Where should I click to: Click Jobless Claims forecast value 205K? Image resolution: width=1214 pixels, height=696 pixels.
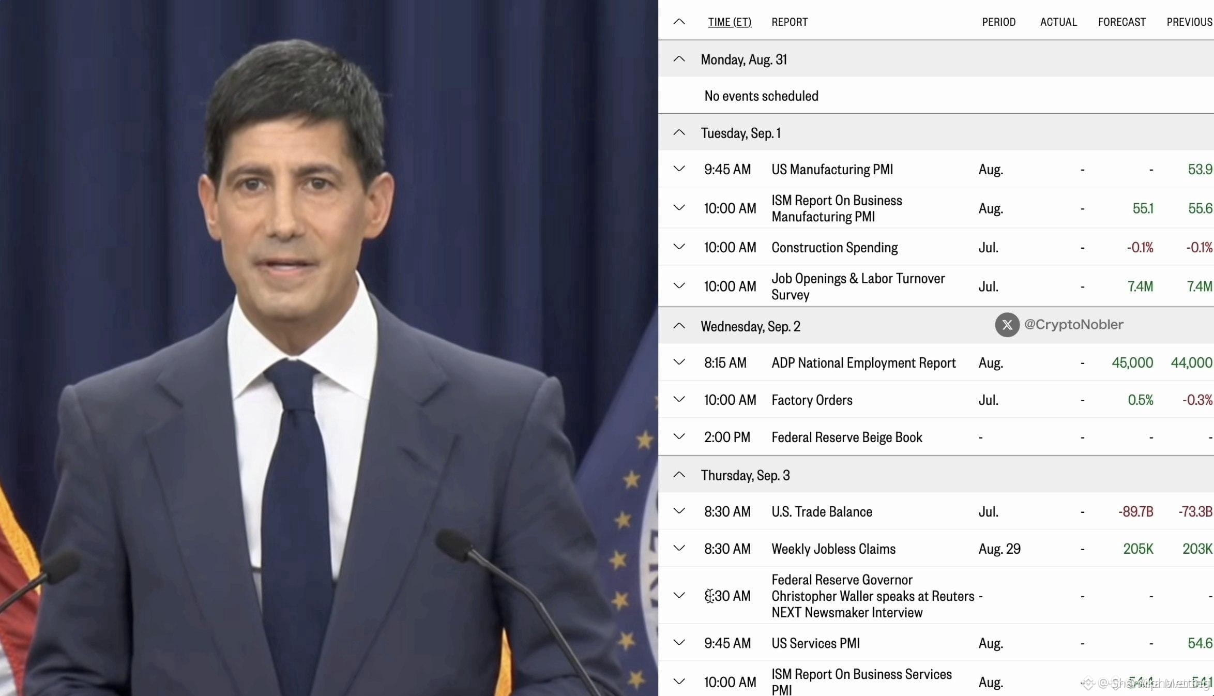point(1138,549)
